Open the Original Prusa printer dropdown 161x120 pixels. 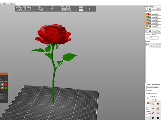pyautogui.click(x=153, y=31)
